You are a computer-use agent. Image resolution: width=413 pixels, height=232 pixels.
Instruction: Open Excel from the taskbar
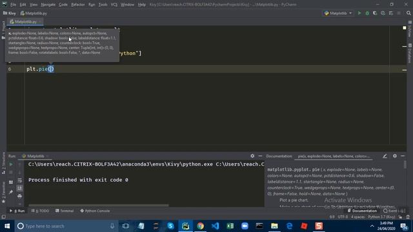click(x=230, y=226)
